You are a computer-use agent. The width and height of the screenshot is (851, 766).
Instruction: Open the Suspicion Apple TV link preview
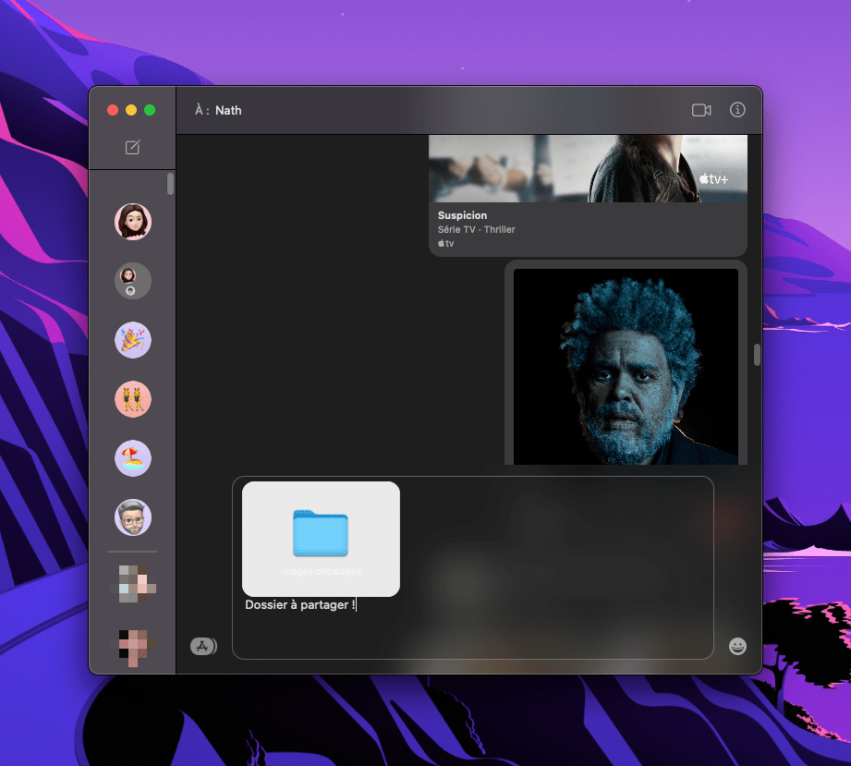pyautogui.click(x=588, y=222)
